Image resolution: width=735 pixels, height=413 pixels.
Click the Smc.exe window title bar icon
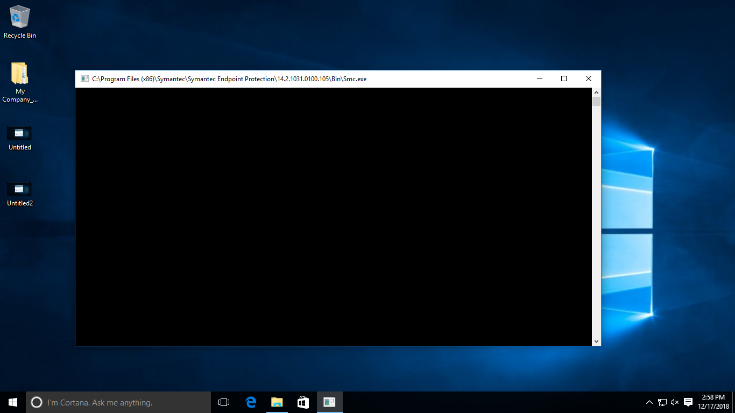point(84,79)
